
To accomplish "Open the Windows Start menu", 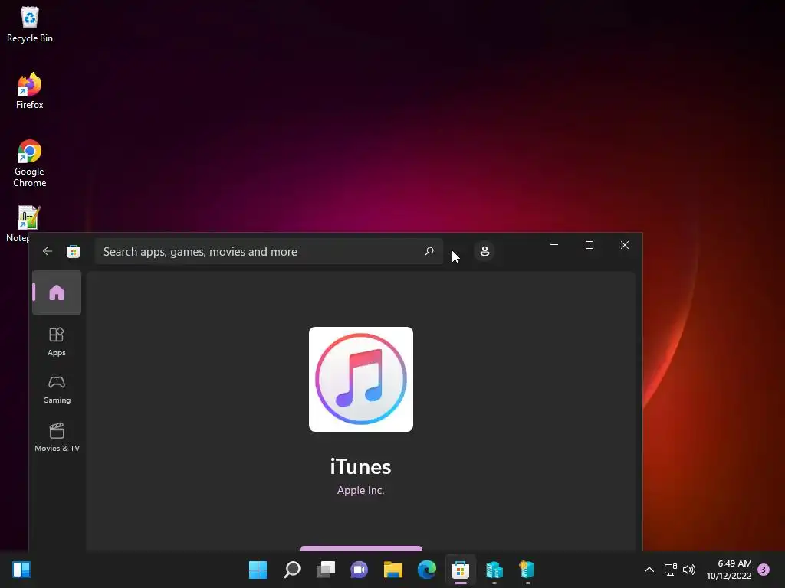I will click(x=258, y=570).
